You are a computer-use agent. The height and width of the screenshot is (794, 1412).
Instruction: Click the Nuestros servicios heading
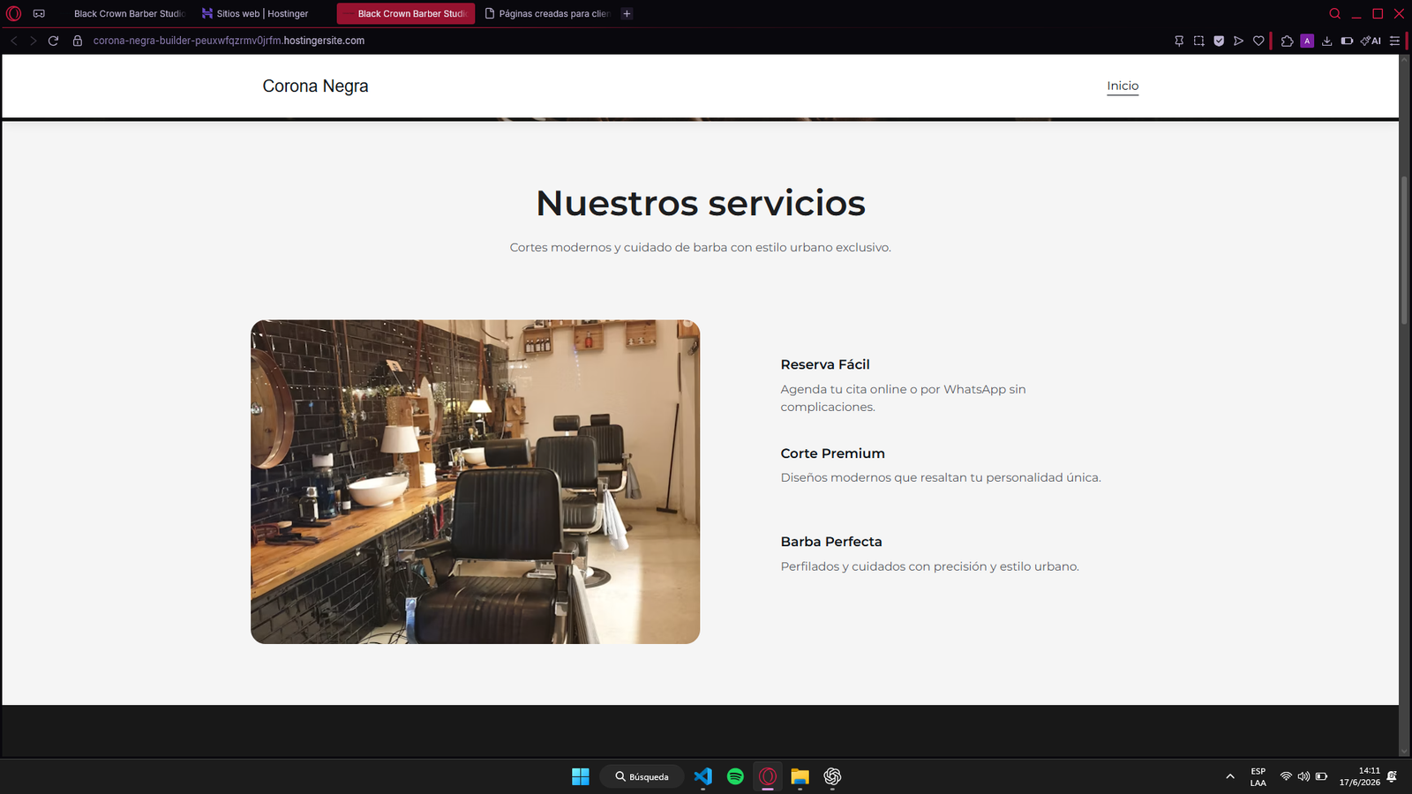[701, 203]
